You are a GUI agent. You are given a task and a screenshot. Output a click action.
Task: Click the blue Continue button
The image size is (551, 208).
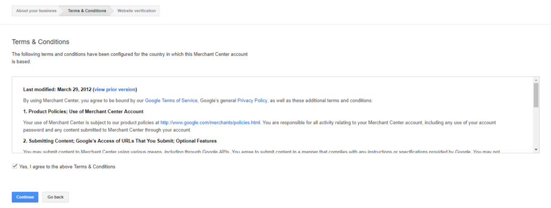coord(25,197)
